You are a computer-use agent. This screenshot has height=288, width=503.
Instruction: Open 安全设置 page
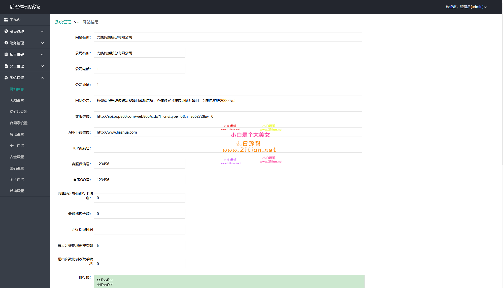click(17, 157)
